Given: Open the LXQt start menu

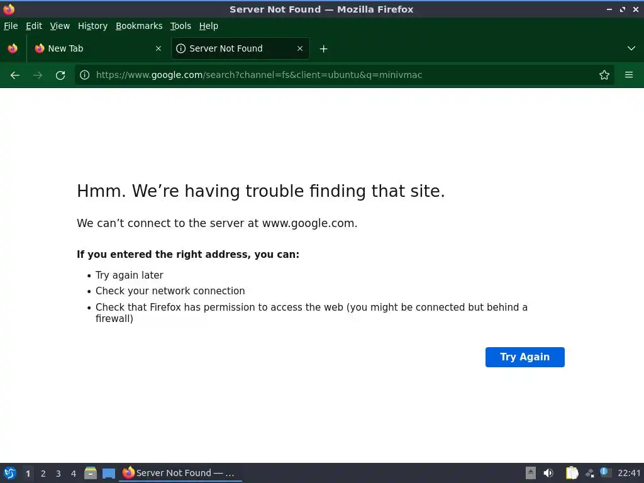Looking at the screenshot, I should coord(10,473).
